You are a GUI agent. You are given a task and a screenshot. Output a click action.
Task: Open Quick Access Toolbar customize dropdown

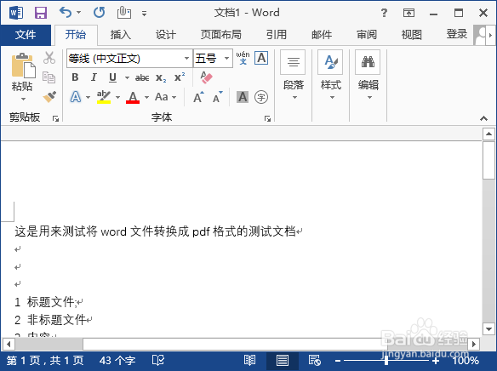coord(144,14)
